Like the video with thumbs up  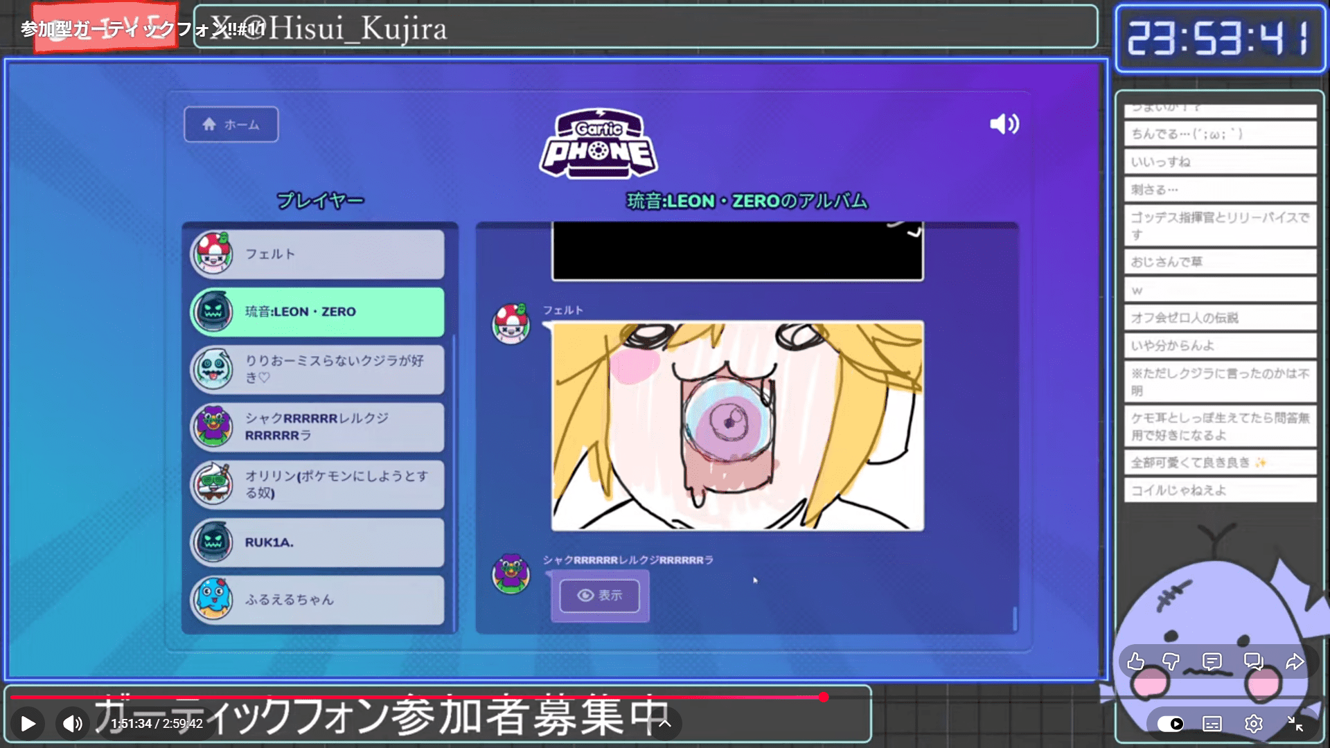(1135, 661)
